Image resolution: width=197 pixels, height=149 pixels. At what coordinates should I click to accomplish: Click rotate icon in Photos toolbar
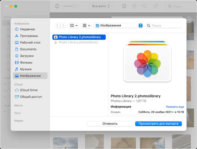coord(155,6)
